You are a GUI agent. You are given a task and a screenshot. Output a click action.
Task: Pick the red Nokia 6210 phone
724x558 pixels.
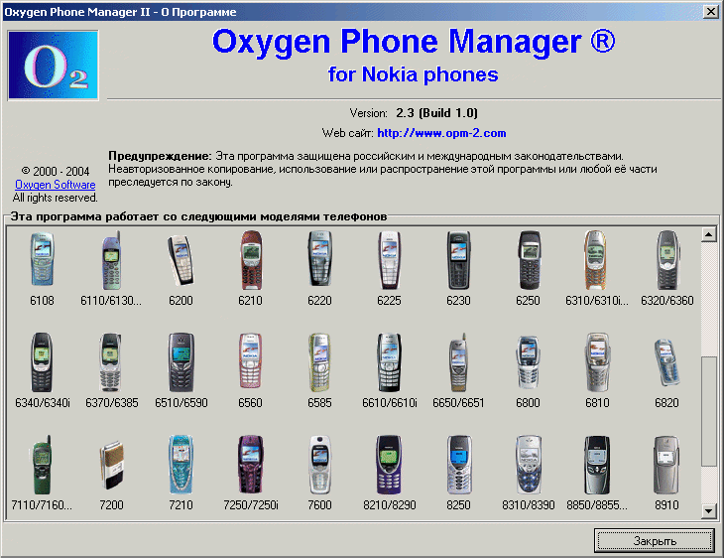coord(251,260)
